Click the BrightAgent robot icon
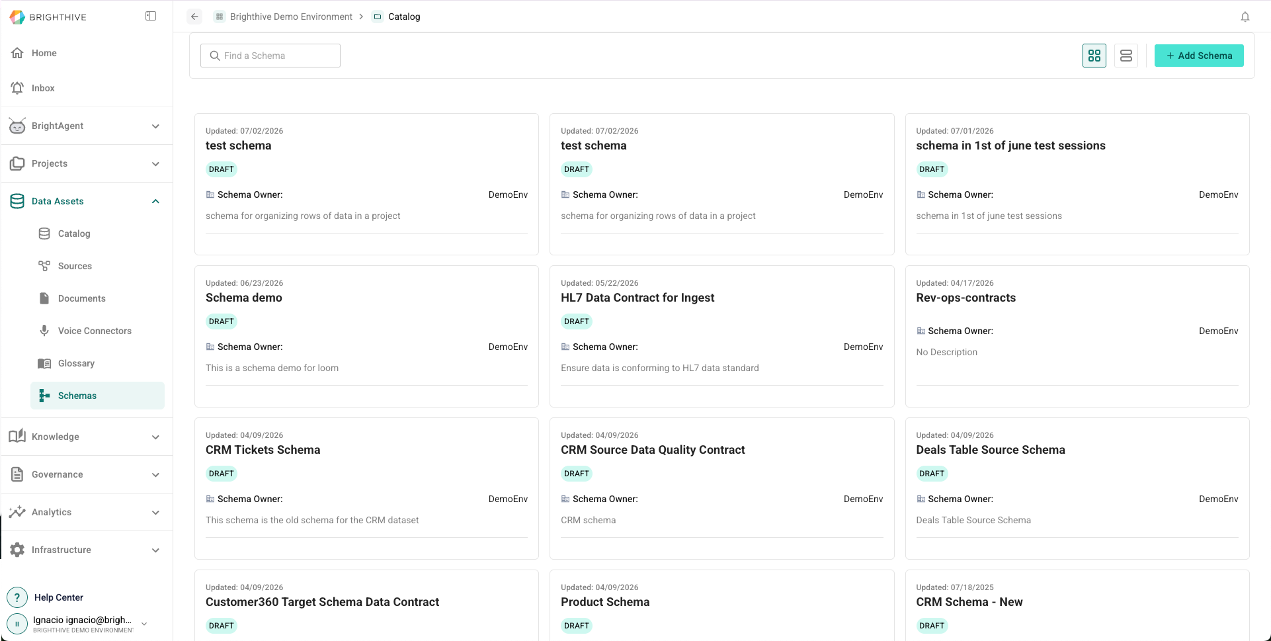The width and height of the screenshot is (1271, 641). pyautogui.click(x=17, y=126)
